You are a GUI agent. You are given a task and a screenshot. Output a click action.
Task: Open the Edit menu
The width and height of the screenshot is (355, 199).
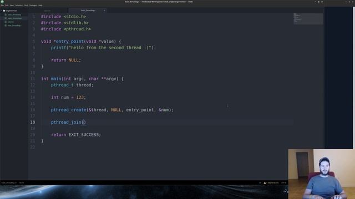pyautogui.click(x=7, y=5)
